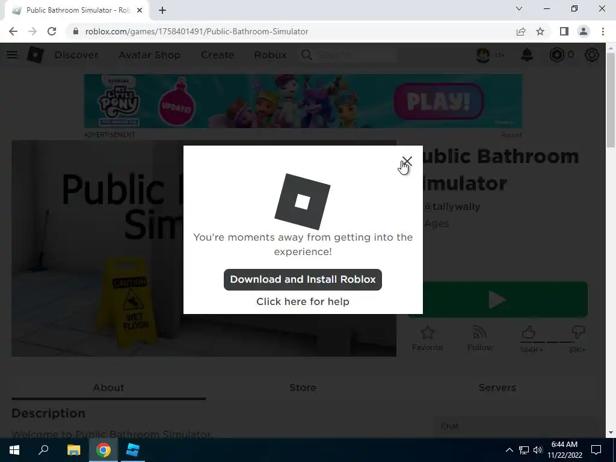
Task: Click Download and Install Roblox button
Action: pos(303,279)
